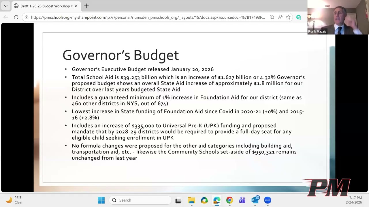Image resolution: width=369 pixels, height=207 pixels.
Task: Click the Governor's Budget slide title
Action: tap(121, 55)
